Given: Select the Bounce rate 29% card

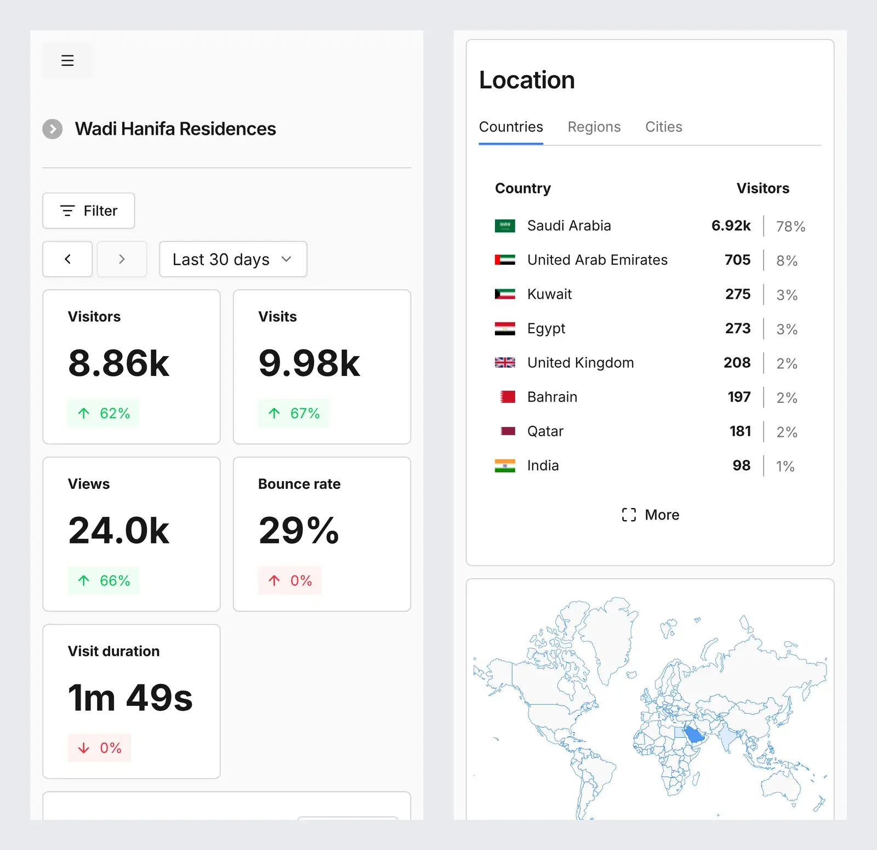Looking at the screenshot, I should 322,534.
